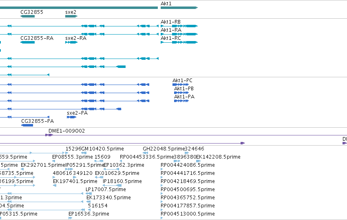
Task: Click EST label RP004177857.5prime
Action: pos(188,206)
